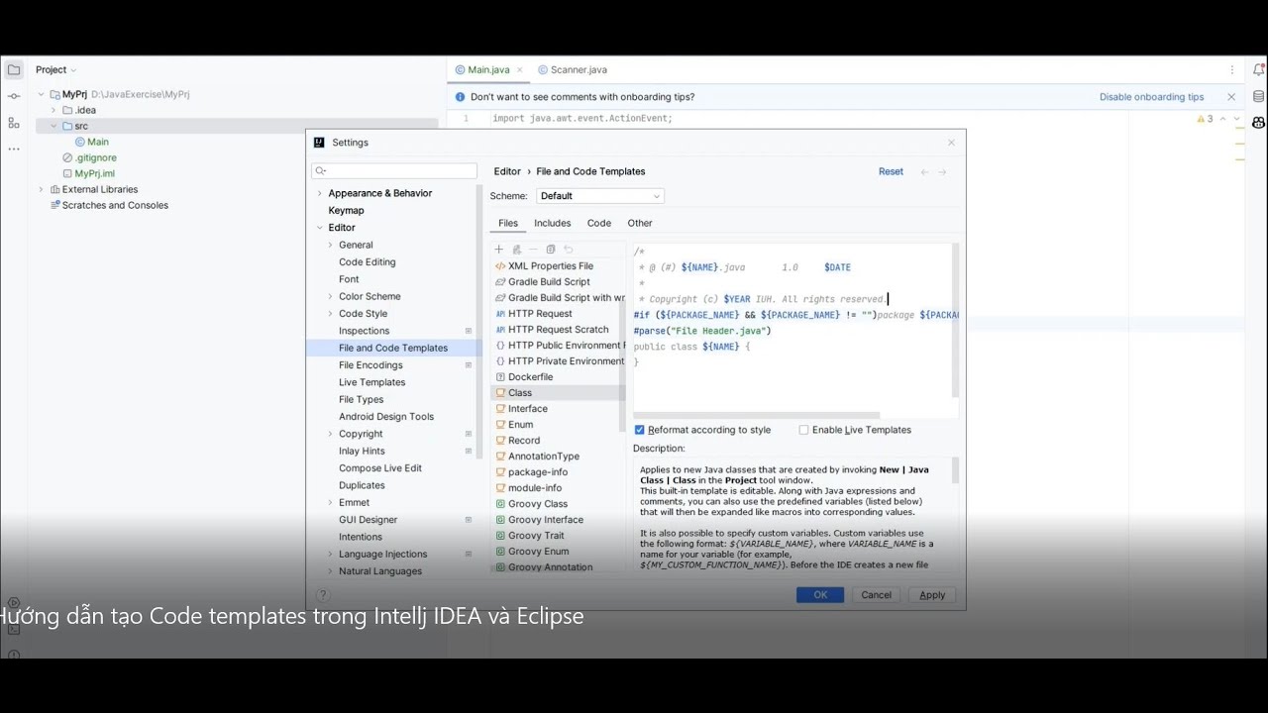Click the Create Child Template File icon
Screen dimensions: 1268x713
point(517,250)
